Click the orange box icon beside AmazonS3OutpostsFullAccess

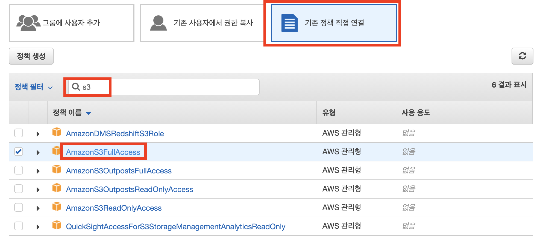tap(57, 169)
